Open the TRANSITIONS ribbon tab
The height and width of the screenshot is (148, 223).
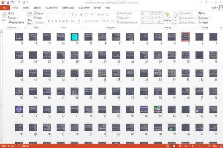51,8
